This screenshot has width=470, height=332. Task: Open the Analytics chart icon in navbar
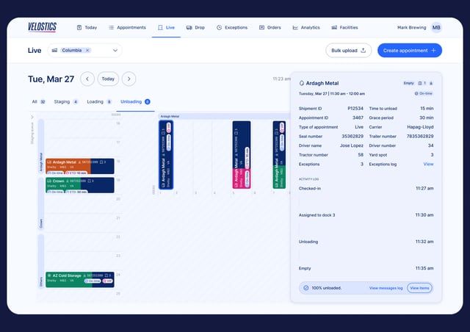click(x=295, y=28)
